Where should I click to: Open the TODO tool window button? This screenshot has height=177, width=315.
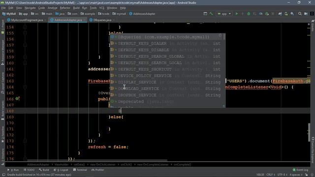click(29, 170)
